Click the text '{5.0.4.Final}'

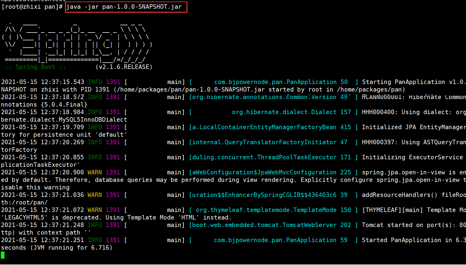pyautogui.click(x=64, y=104)
